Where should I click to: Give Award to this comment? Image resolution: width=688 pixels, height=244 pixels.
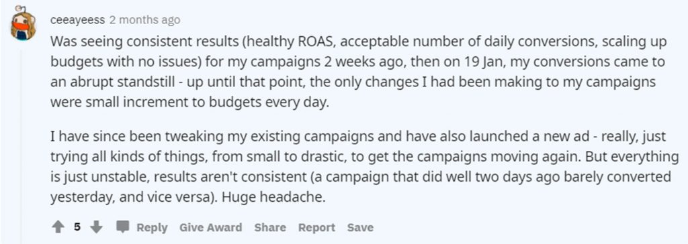pyautogui.click(x=210, y=227)
